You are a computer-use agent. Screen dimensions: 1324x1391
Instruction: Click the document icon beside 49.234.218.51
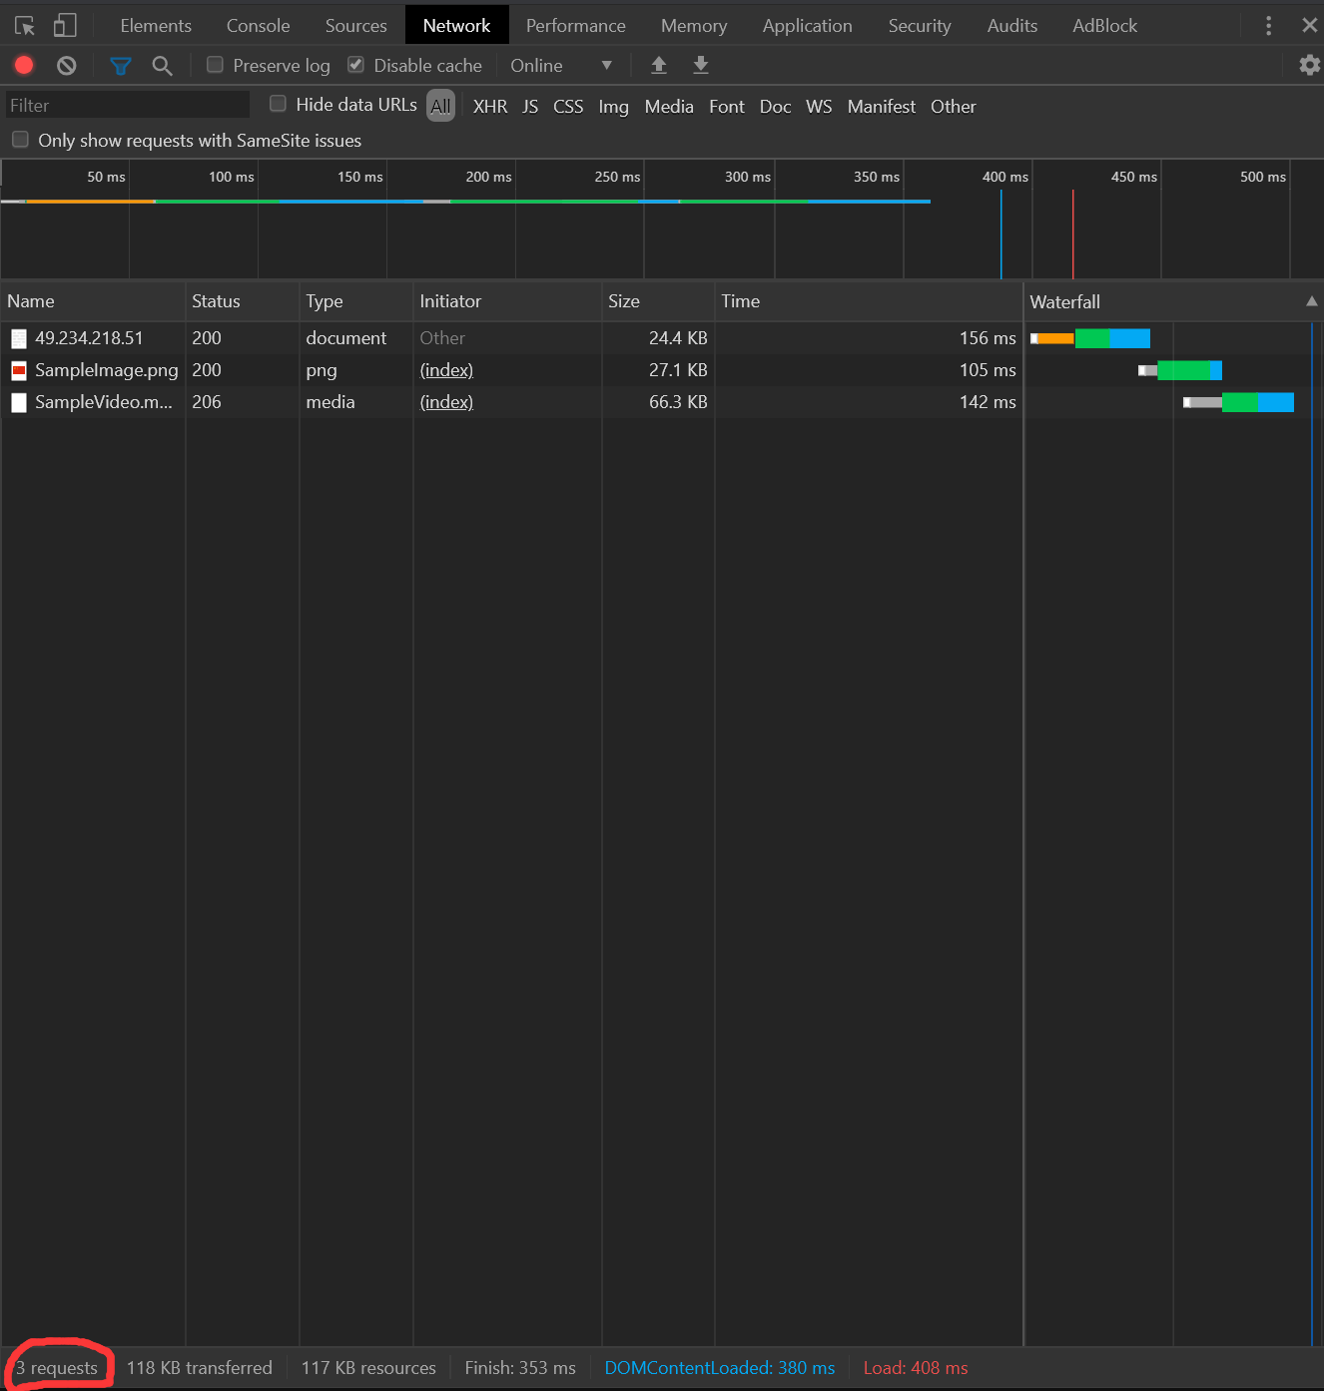19,338
